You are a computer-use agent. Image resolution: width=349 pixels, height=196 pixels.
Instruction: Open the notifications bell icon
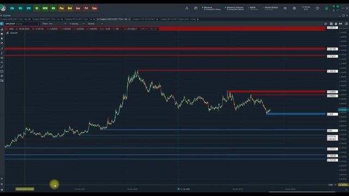(x=186, y=8)
